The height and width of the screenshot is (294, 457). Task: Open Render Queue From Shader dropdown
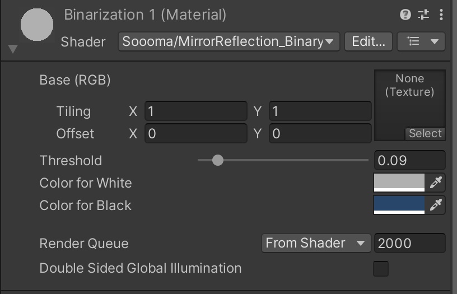click(315, 243)
